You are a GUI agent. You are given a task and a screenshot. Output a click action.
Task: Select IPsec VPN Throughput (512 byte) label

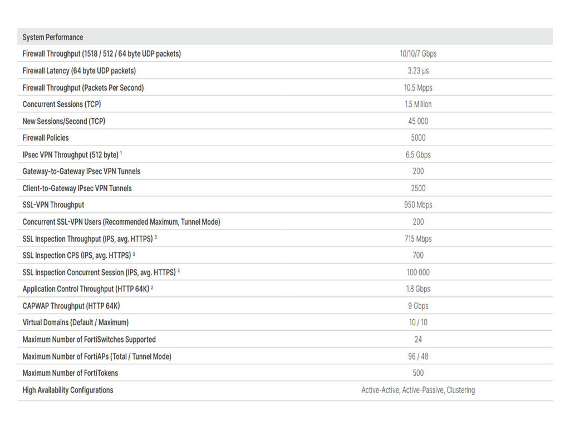point(71,155)
